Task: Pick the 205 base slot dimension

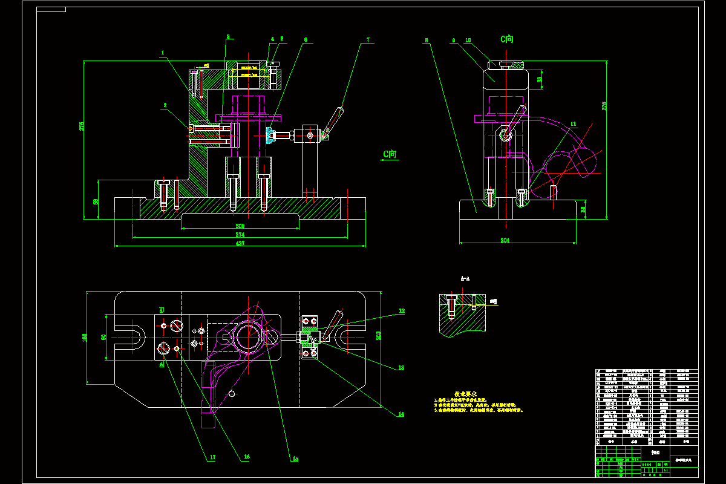Action: tap(240, 226)
